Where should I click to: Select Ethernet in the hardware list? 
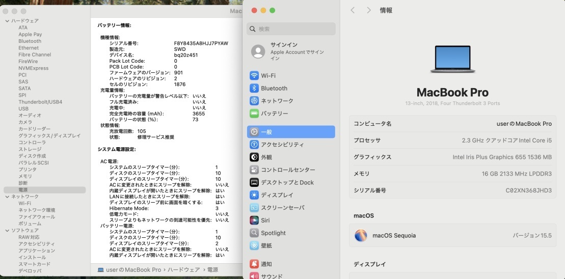click(x=29, y=48)
